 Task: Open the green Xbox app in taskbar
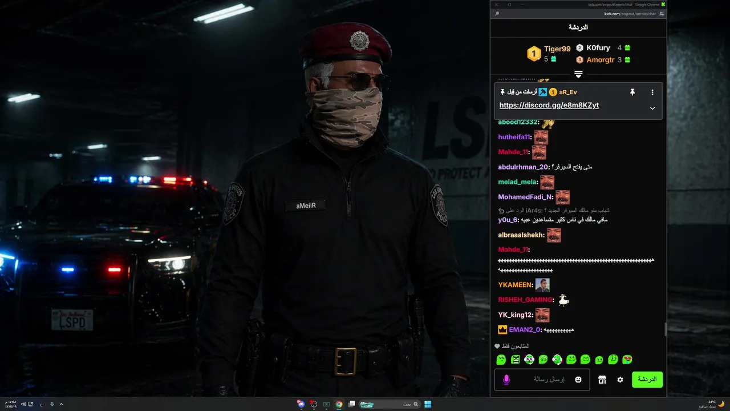tap(326, 404)
